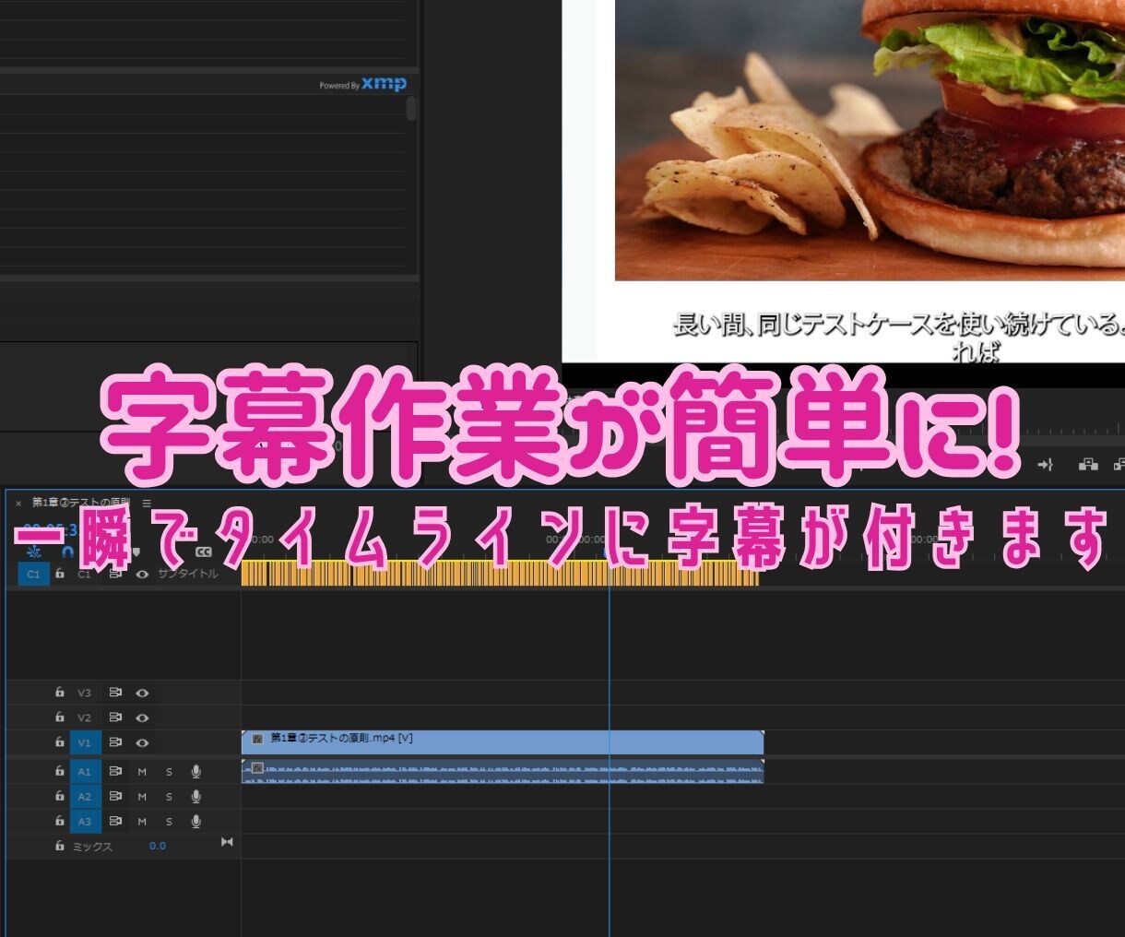Image resolution: width=1125 pixels, height=937 pixels.
Task: Toggle sync lock on track A3
Action: click(x=115, y=821)
